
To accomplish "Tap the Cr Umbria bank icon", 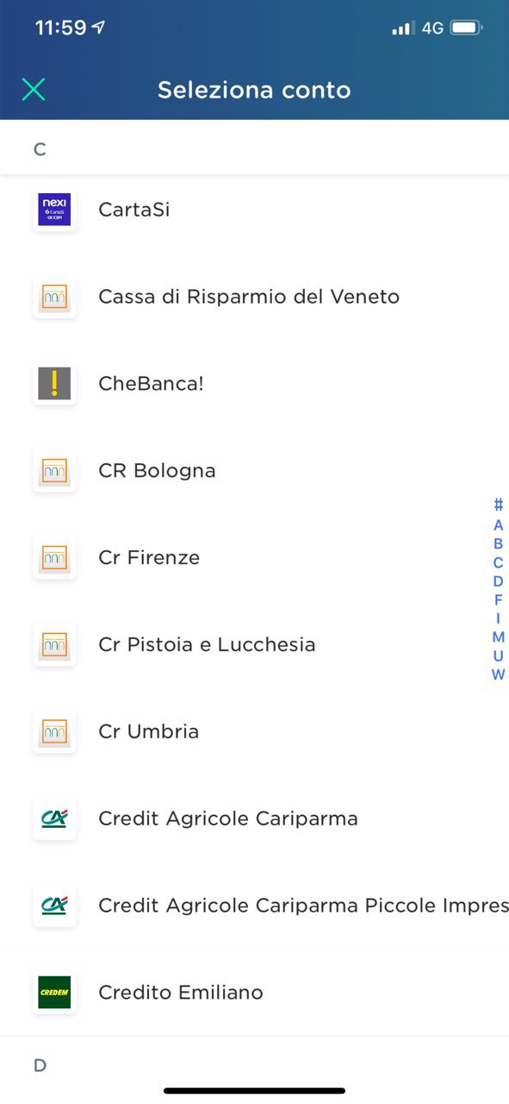I will (54, 731).
